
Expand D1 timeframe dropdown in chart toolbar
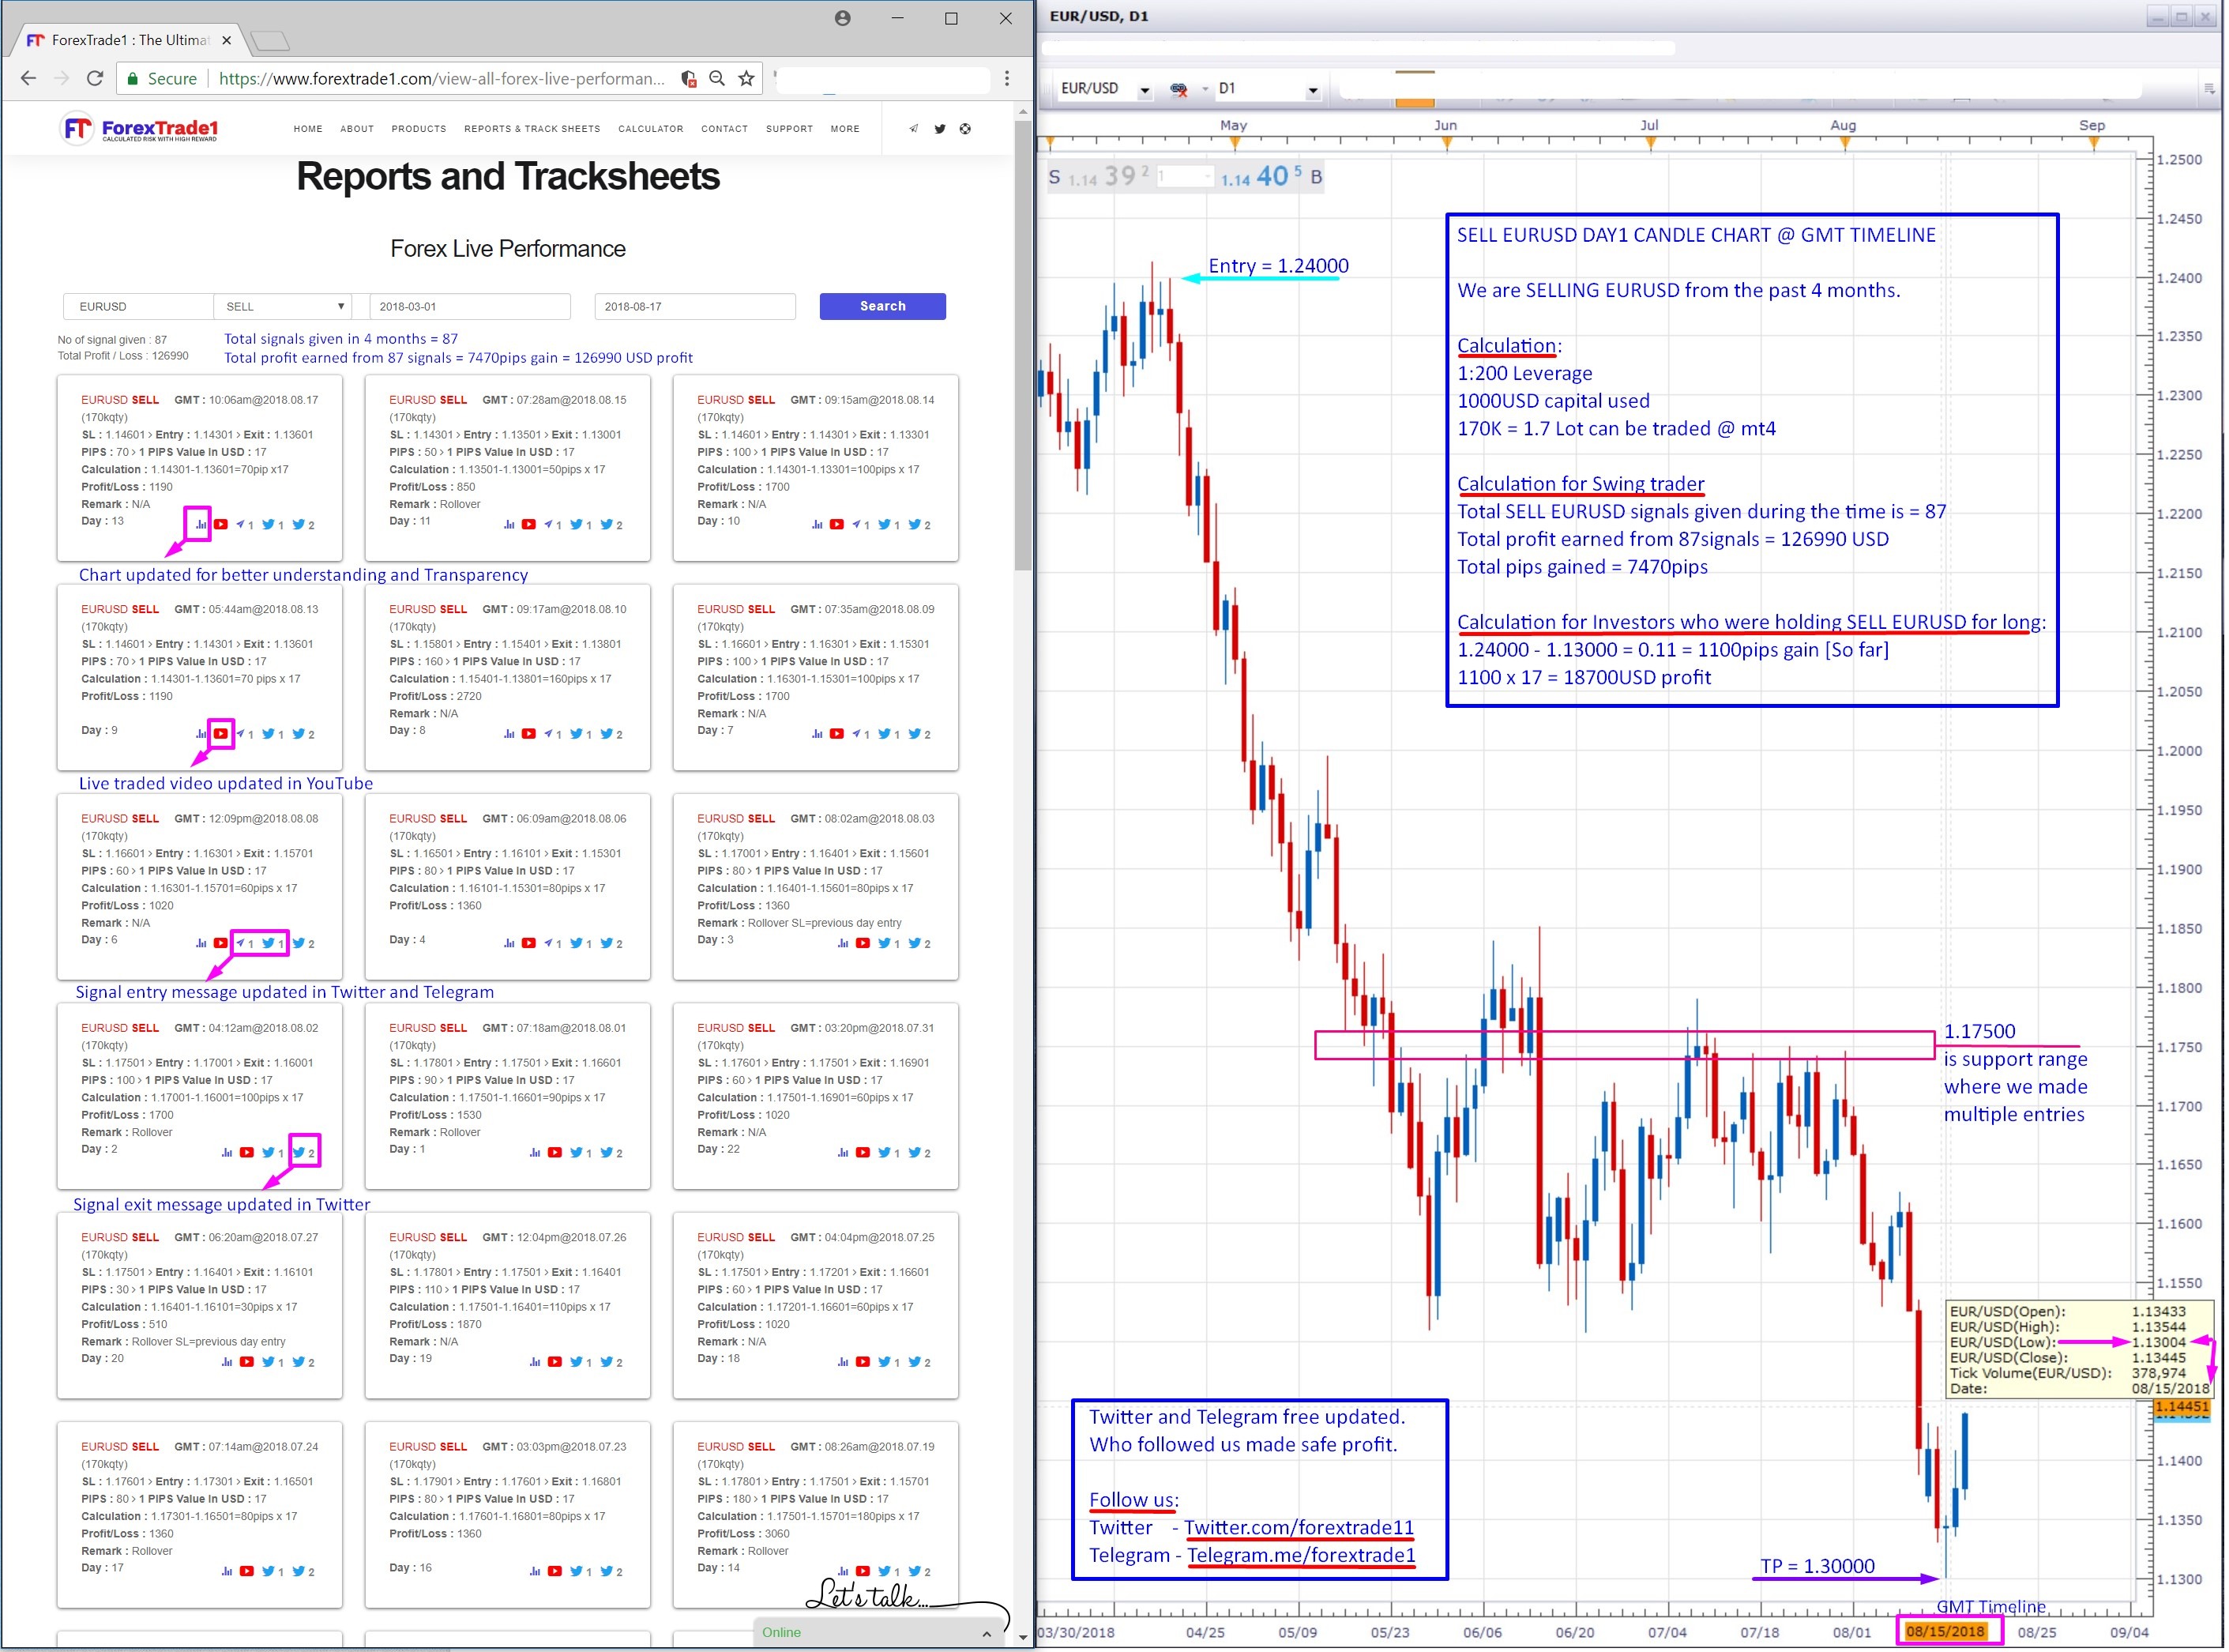coord(1314,90)
